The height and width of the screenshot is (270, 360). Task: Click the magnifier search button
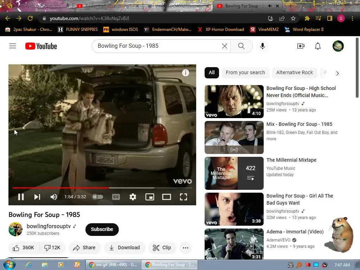(241, 46)
